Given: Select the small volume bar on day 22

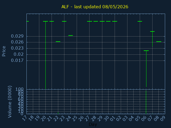Looking at the screenshot, I should click(58, 113).
